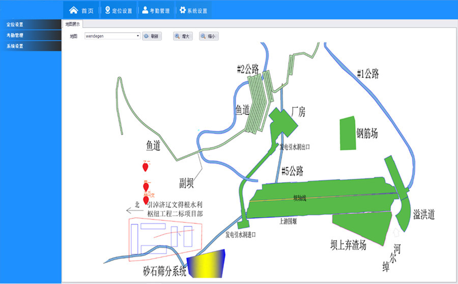The width and height of the screenshot is (458, 284).
Task: Switch to the 地图展示 tab
Action: [72, 23]
